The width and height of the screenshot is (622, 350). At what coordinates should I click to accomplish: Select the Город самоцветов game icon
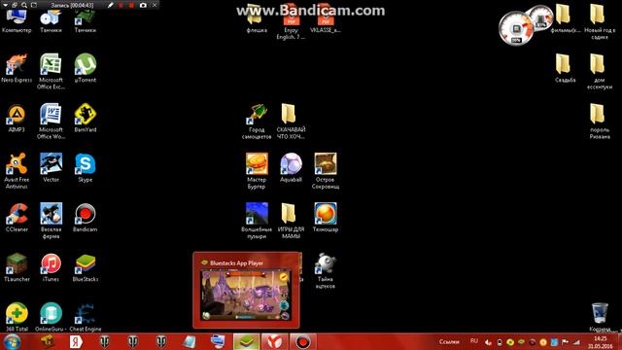(x=257, y=122)
